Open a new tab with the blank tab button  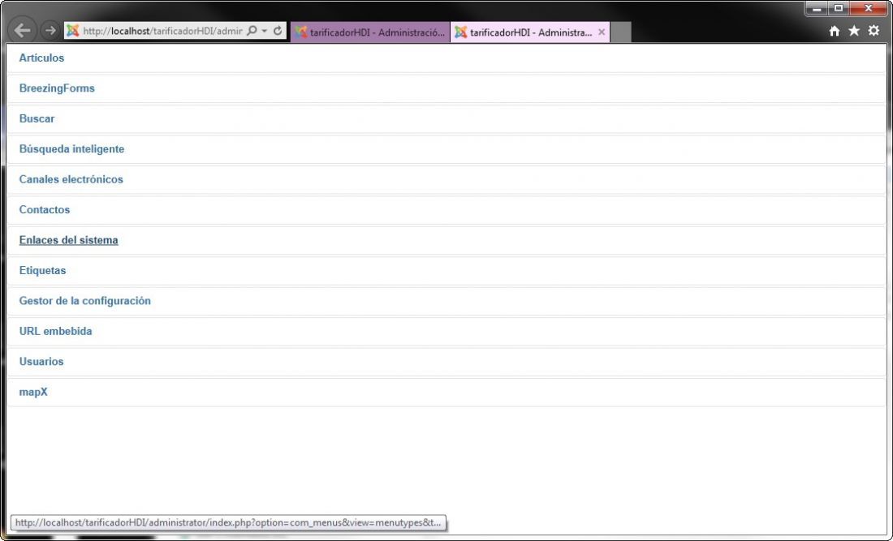(x=620, y=32)
